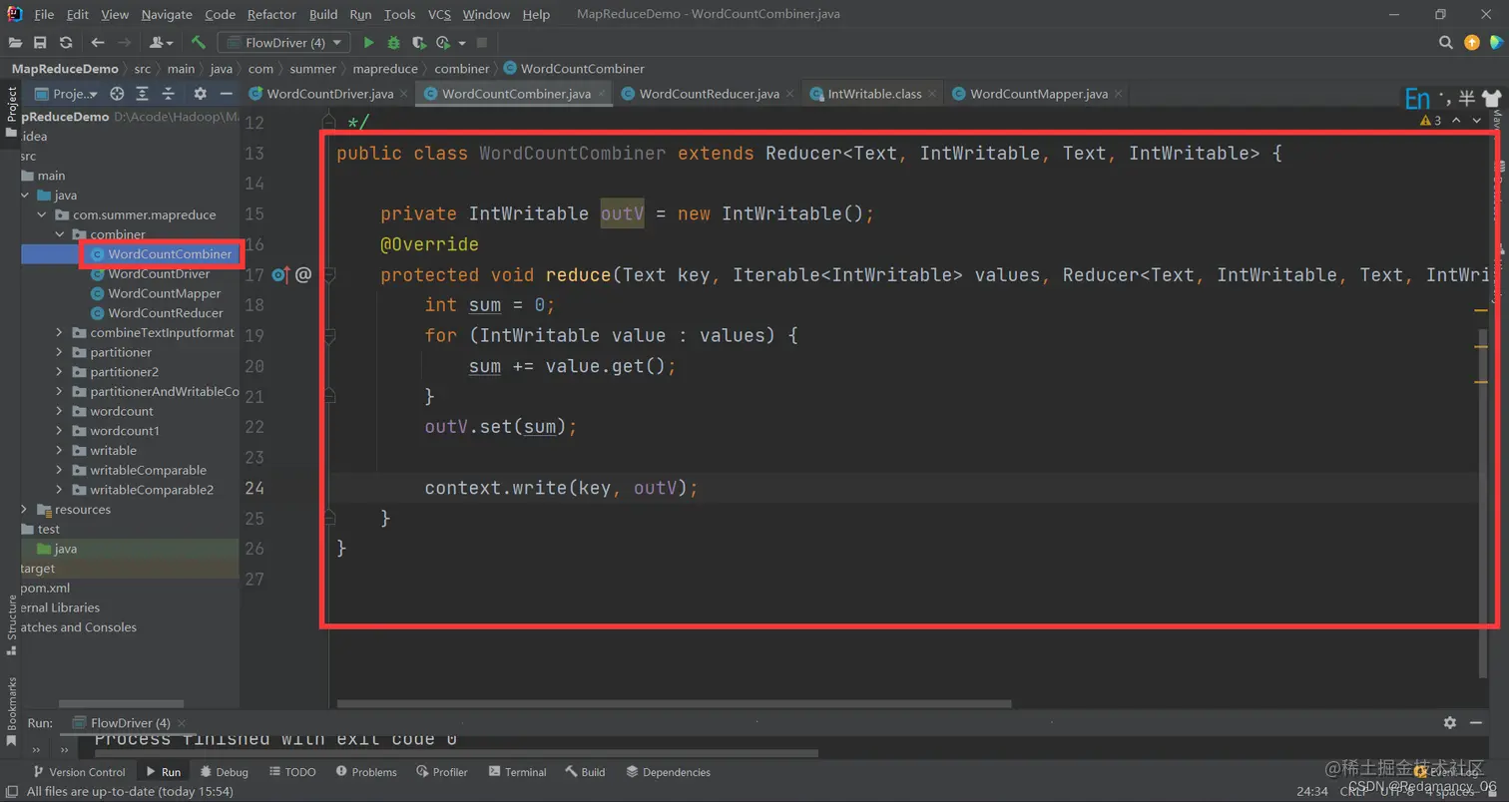Image resolution: width=1509 pixels, height=802 pixels.
Task: Expand the wordcount package
Action: click(59, 411)
